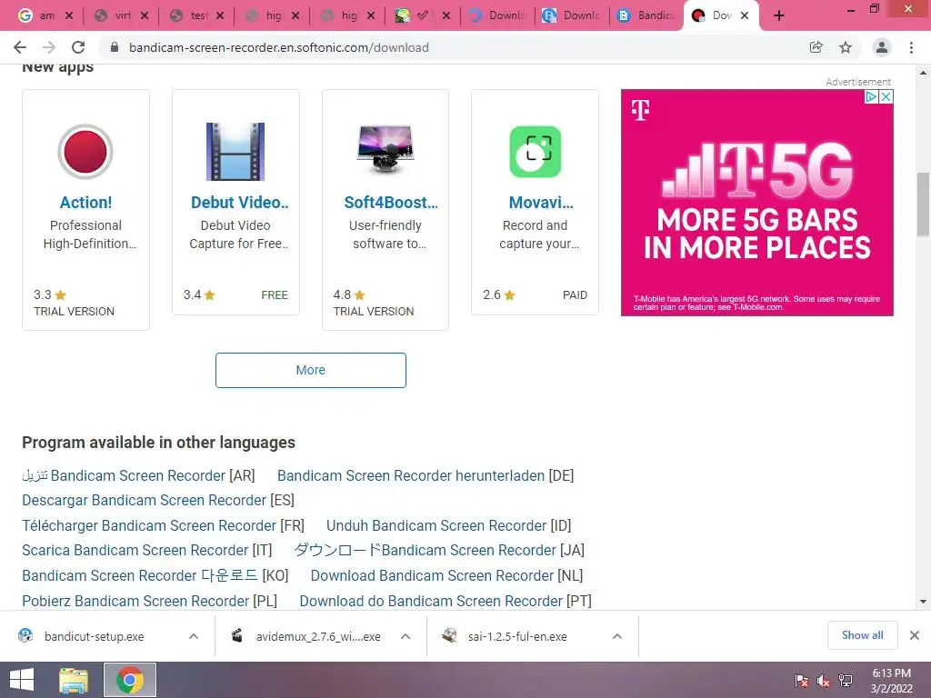Screen dimensions: 931x698
Task: Switch to the first 'Downlo' tab
Action: (x=497, y=15)
